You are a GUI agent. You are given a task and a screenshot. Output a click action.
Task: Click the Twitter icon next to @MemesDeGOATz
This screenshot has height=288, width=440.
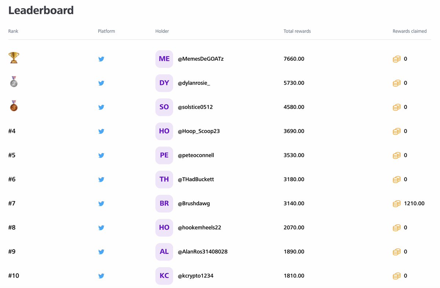(x=101, y=59)
